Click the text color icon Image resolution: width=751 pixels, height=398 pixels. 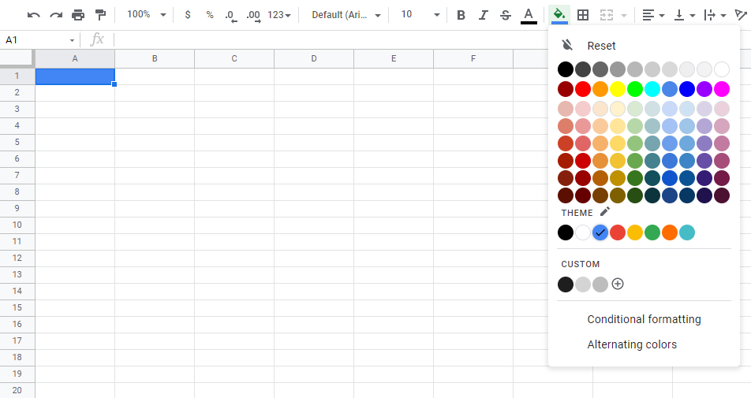529,15
